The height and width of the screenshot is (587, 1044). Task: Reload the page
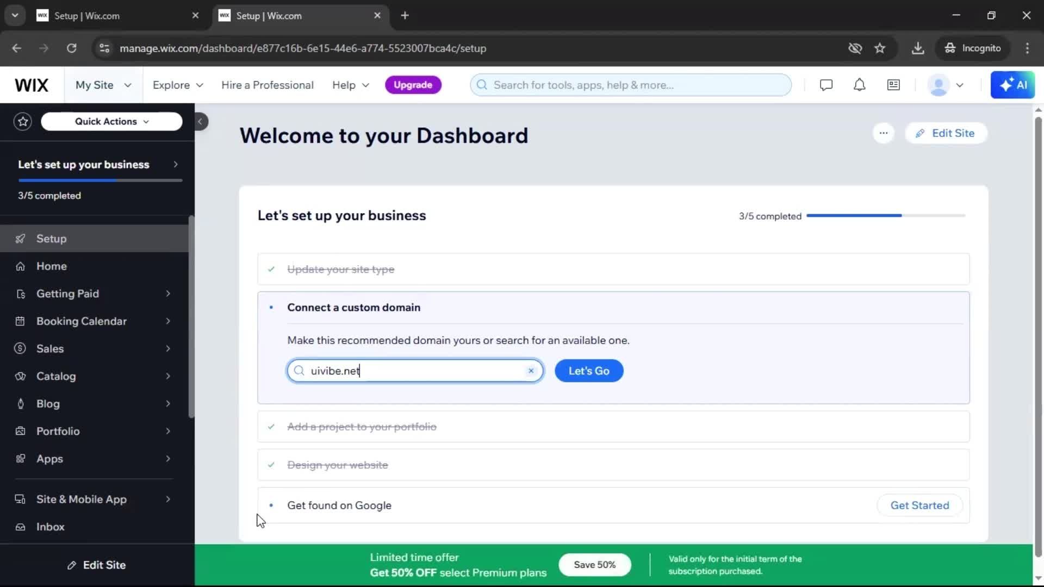[x=72, y=48]
